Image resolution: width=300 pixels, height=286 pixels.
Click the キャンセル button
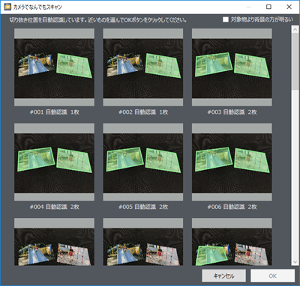(x=223, y=276)
